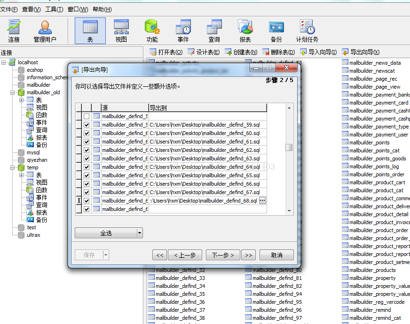Click 创建表 (New Table) in sub-toolbar
Viewport: 410px width, 324px height.
[241, 52]
